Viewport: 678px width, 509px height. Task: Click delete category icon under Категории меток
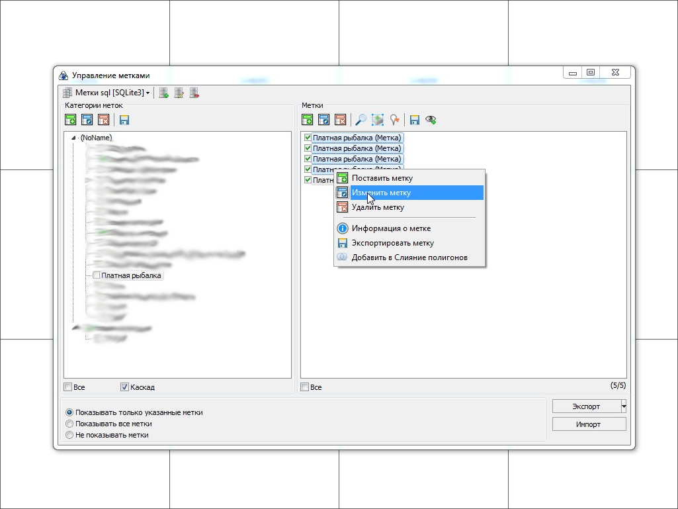click(x=103, y=120)
